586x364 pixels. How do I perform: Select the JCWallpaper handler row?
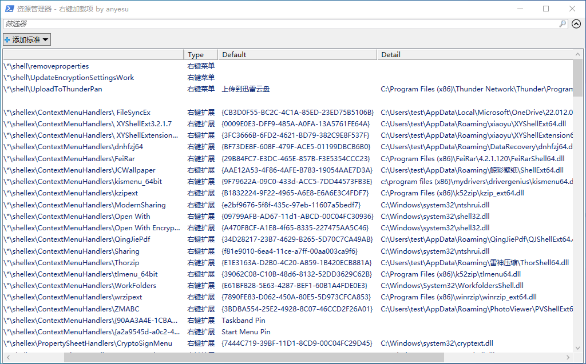(288, 170)
